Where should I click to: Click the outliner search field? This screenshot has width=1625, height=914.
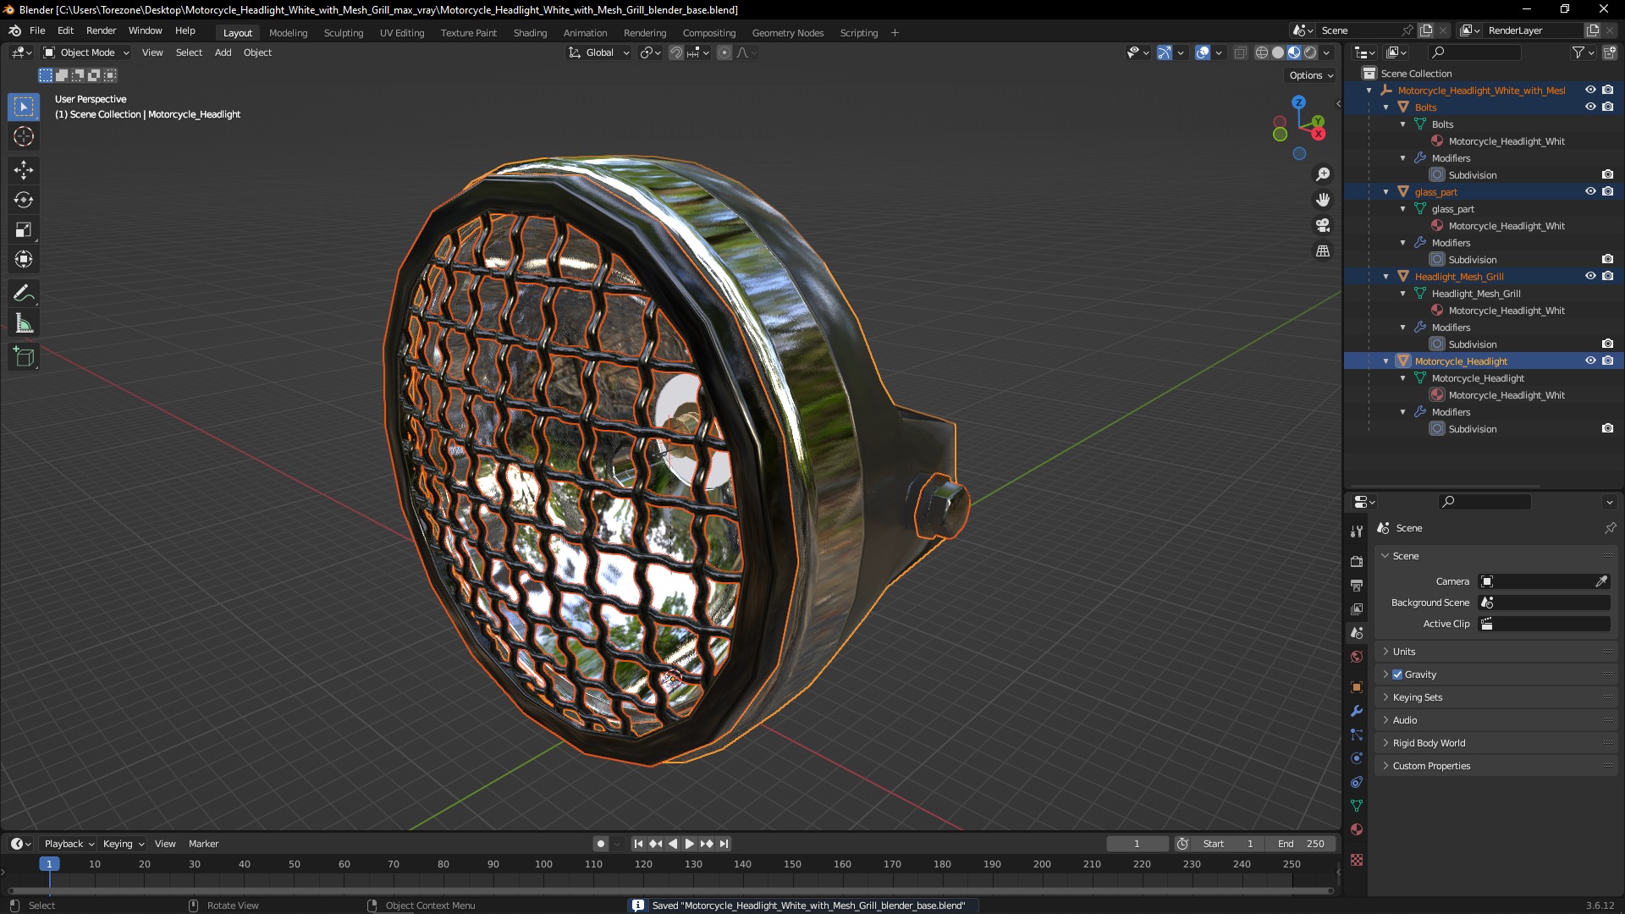1474,52
